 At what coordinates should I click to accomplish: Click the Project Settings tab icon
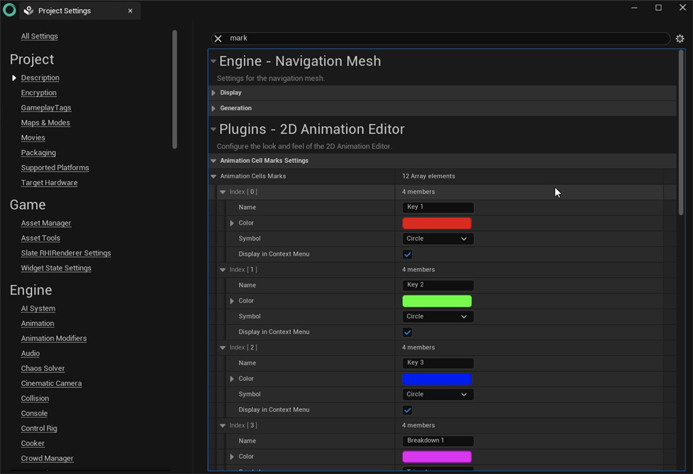[x=28, y=11]
